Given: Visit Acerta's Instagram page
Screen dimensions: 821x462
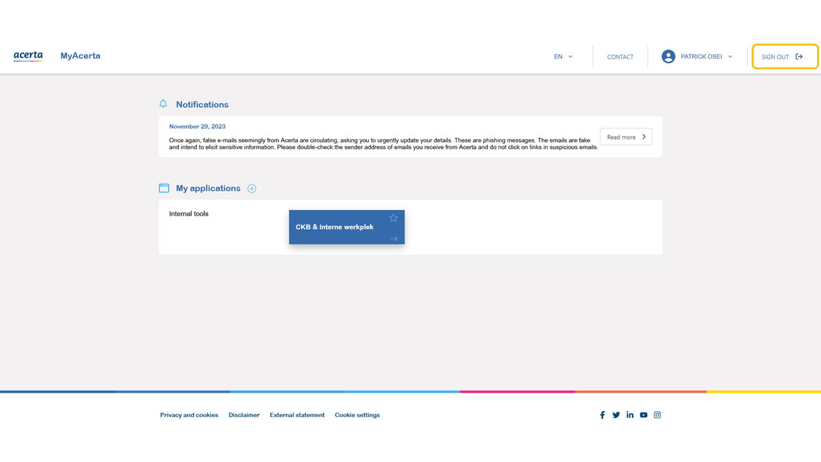Looking at the screenshot, I should pyautogui.click(x=657, y=415).
